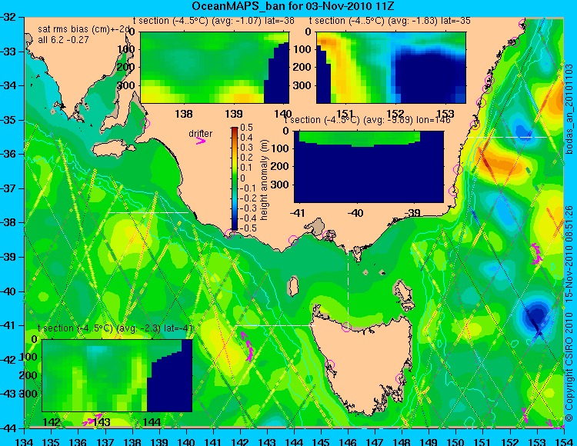577x446 pixels.
Task: Click the 'all 6.2 -0.27' statistics text
Action: pyautogui.click(x=63, y=39)
